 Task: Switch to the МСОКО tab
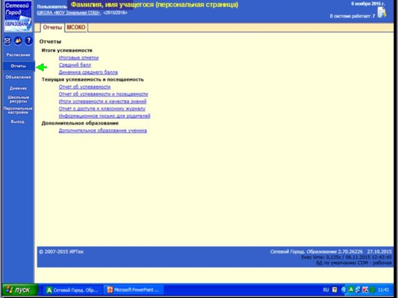(x=76, y=28)
